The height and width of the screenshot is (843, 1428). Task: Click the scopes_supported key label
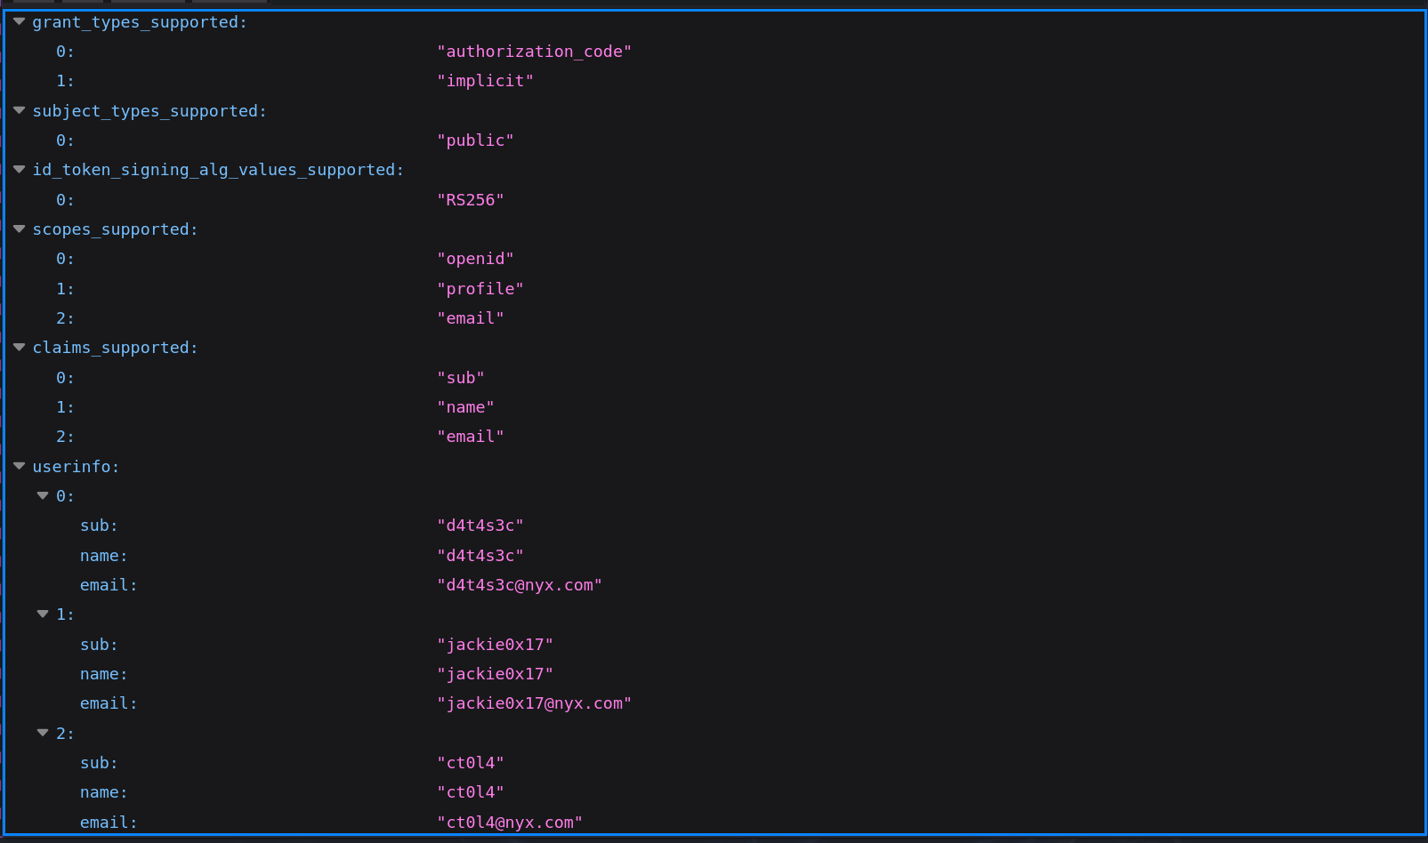[x=115, y=229]
